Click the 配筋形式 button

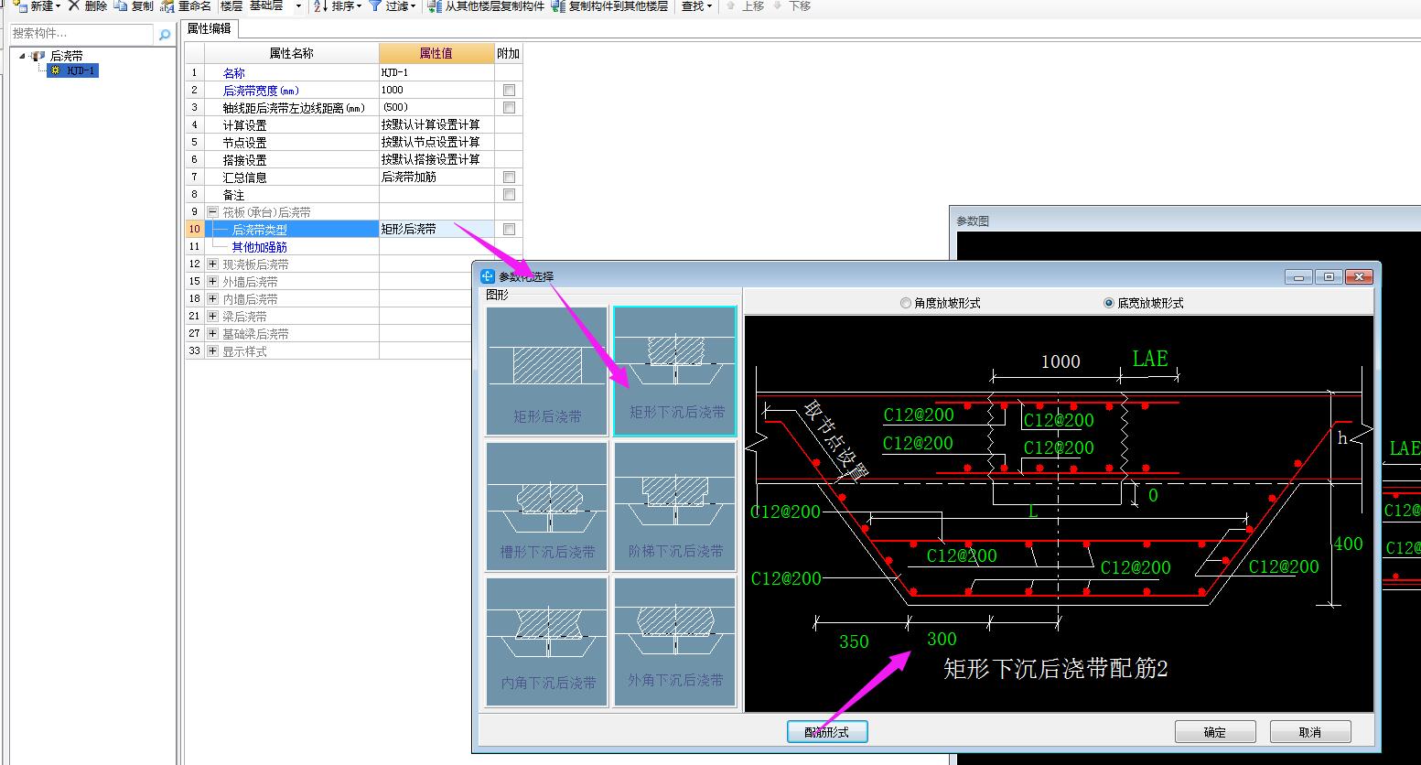[827, 732]
